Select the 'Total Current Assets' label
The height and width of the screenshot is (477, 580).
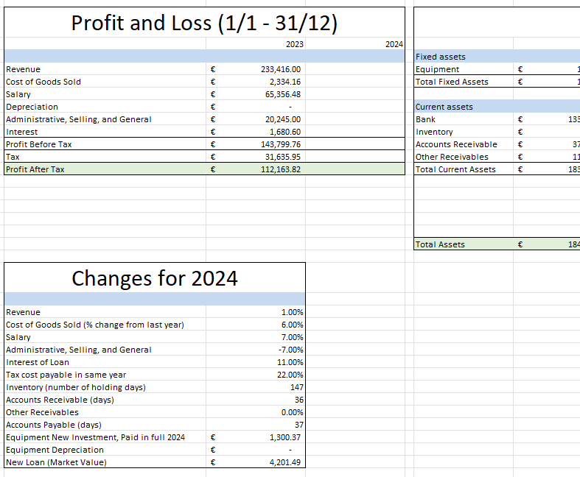coord(455,170)
